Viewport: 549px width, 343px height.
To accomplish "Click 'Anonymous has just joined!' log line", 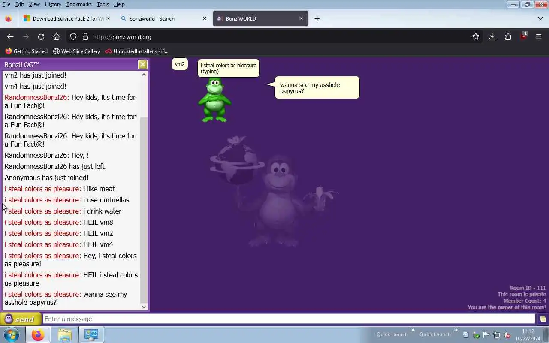I will [x=47, y=178].
